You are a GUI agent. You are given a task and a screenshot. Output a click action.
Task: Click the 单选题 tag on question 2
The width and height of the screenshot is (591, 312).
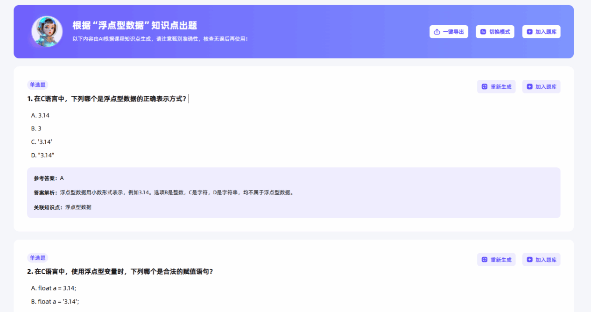click(x=37, y=258)
